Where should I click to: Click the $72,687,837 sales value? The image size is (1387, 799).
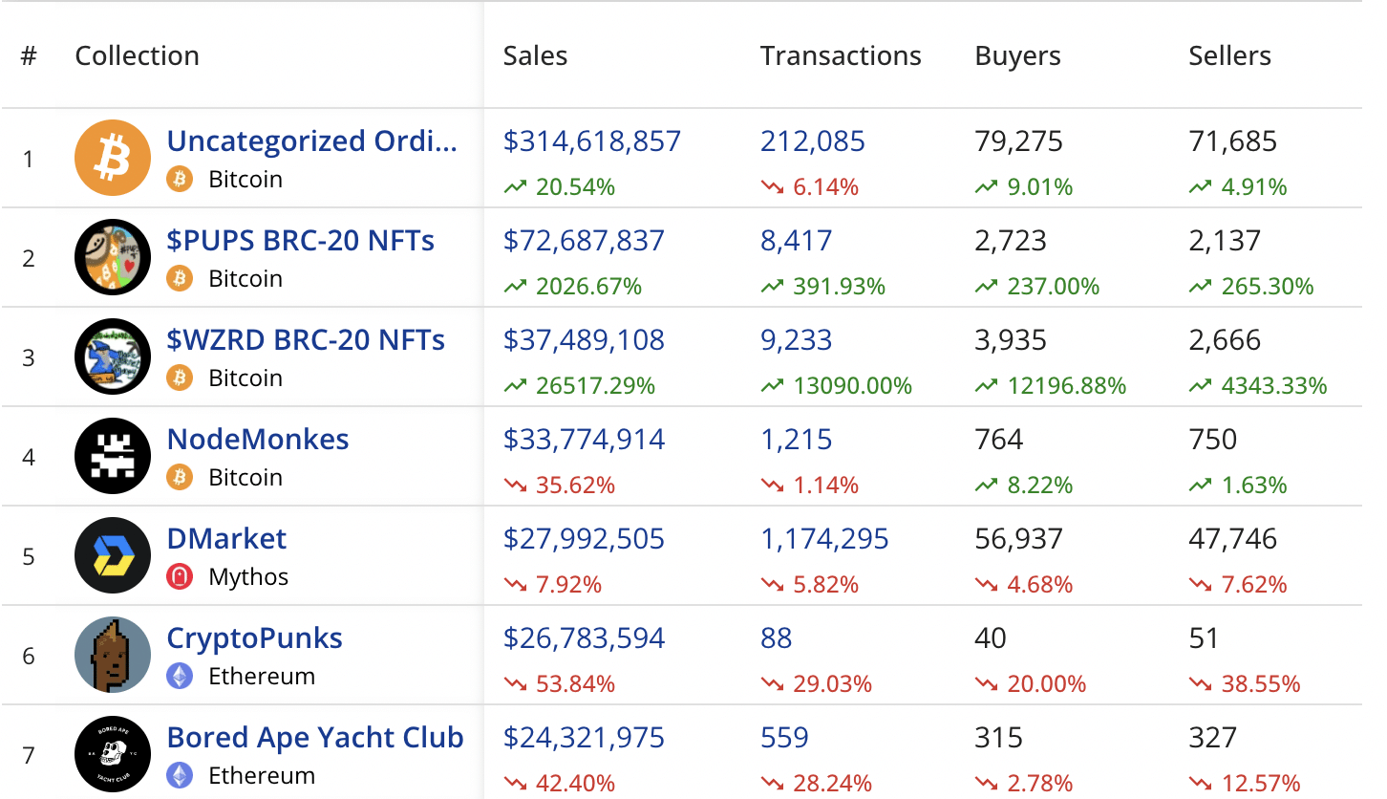coord(584,241)
